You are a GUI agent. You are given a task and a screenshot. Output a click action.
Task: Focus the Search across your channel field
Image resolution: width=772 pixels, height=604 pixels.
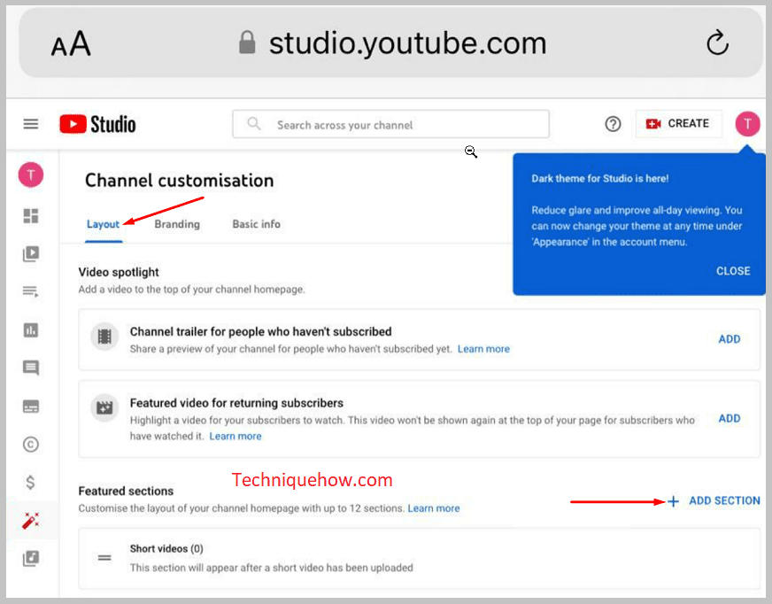pos(391,124)
